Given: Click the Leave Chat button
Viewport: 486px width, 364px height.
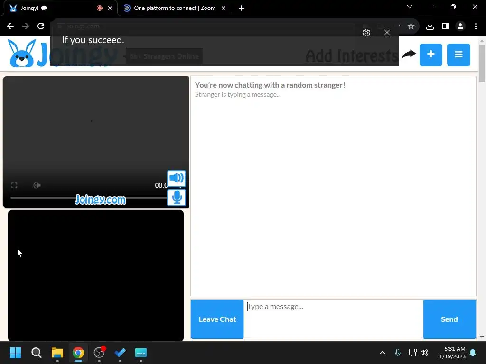Looking at the screenshot, I should (x=217, y=319).
